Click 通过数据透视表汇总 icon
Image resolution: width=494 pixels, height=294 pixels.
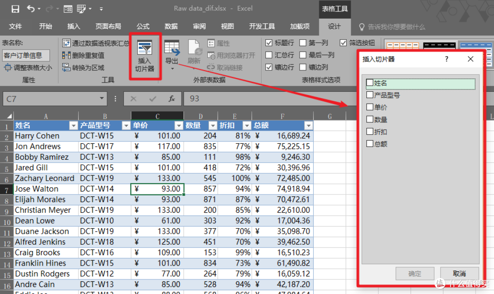click(66, 43)
